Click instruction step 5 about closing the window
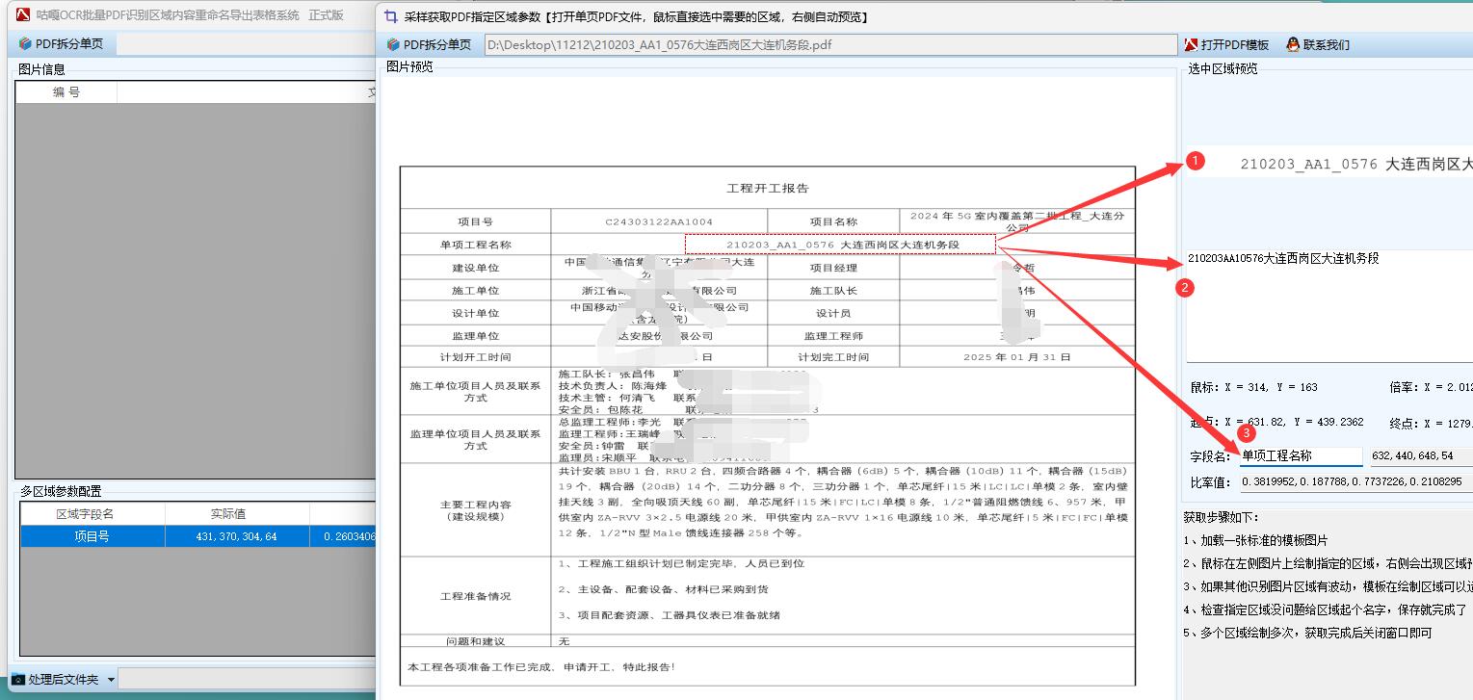 1307,633
